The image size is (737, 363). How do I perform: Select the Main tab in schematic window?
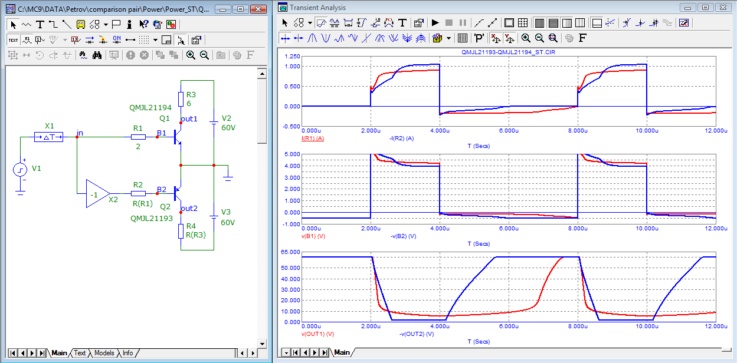[59, 353]
